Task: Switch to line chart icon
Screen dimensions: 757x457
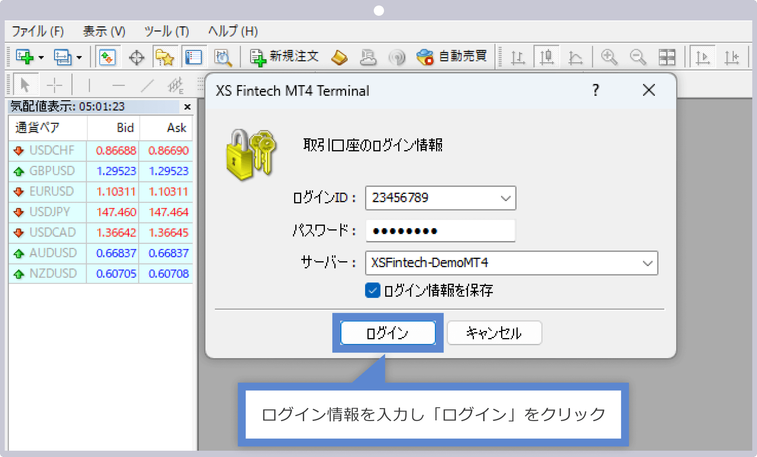Action: tap(575, 58)
